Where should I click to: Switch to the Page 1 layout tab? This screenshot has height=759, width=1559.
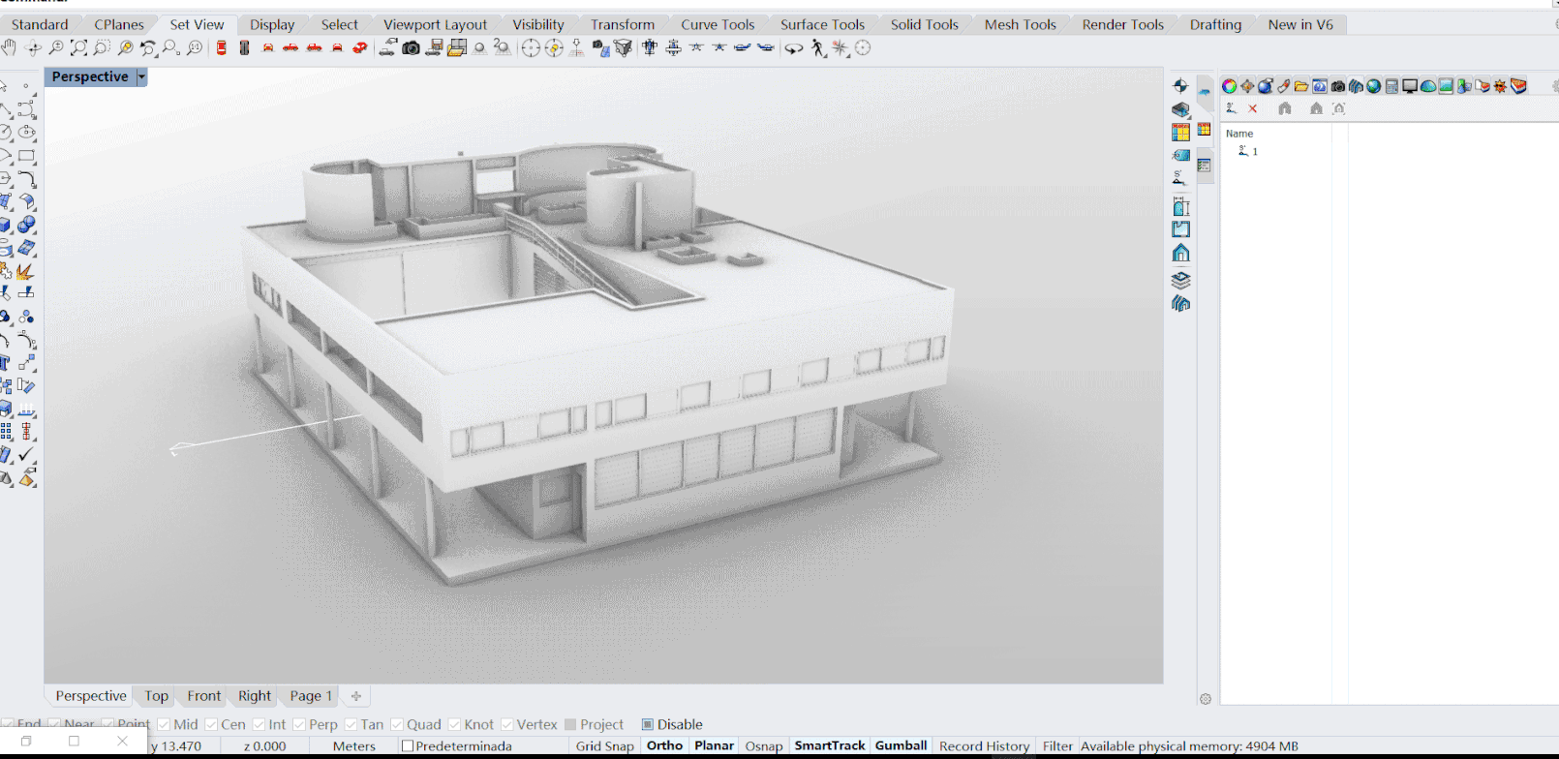pos(311,696)
